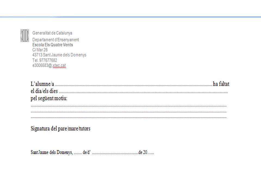Viewport: 261px width, 195px height.
Task: Click the e3005583@xtec.cat email address
Action: (x=49, y=65)
